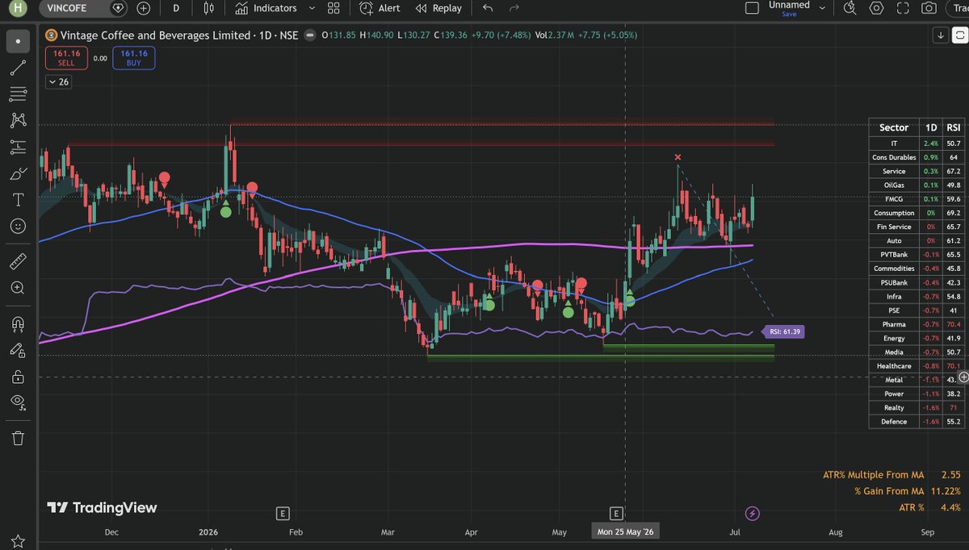The width and height of the screenshot is (969, 550).
Task: Open the emoji and icons tool
Action: [18, 226]
